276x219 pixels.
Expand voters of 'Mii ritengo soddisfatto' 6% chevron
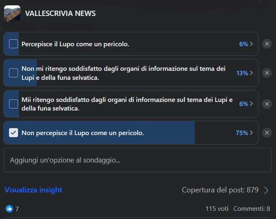click(x=251, y=104)
